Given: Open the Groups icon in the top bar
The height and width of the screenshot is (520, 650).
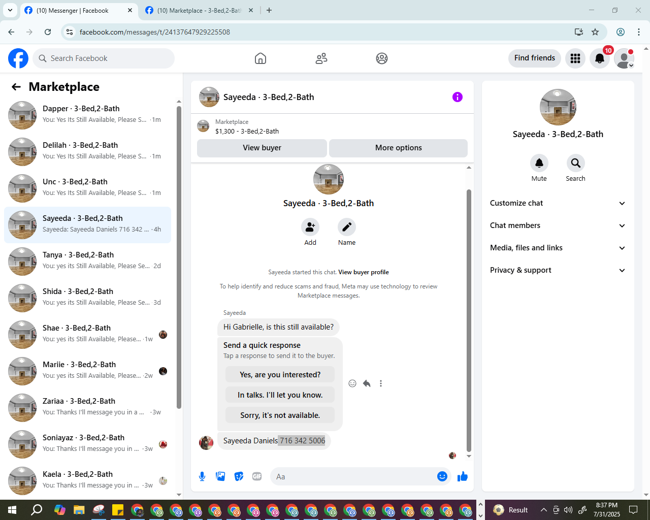Looking at the screenshot, I should 382,58.
